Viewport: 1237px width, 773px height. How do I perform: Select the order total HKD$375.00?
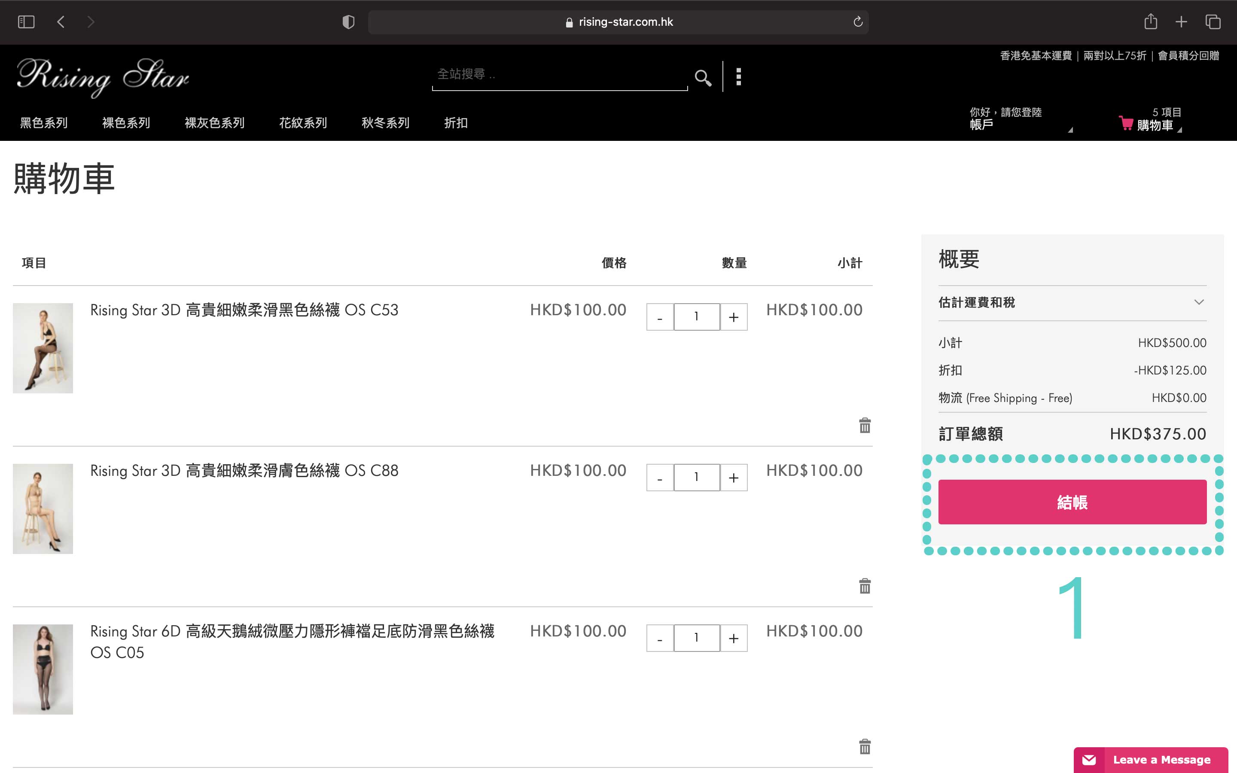[x=1158, y=434]
